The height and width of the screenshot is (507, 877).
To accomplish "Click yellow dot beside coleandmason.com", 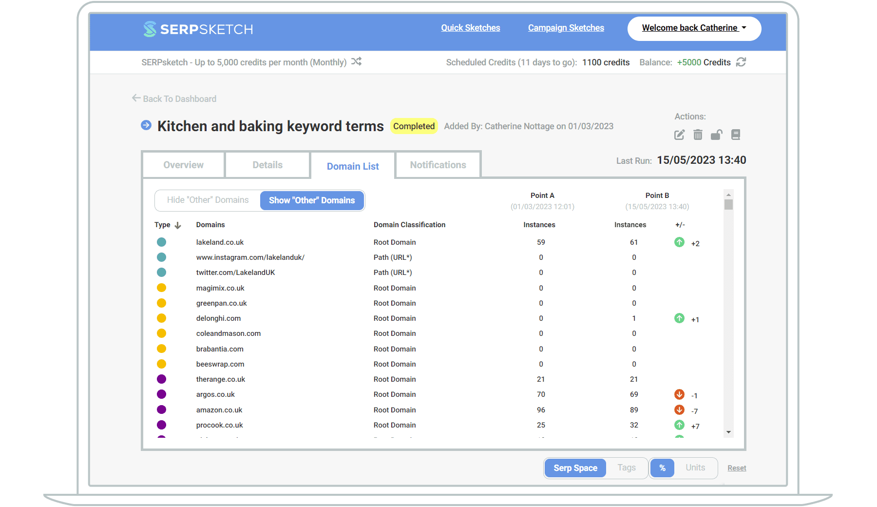I will point(161,333).
